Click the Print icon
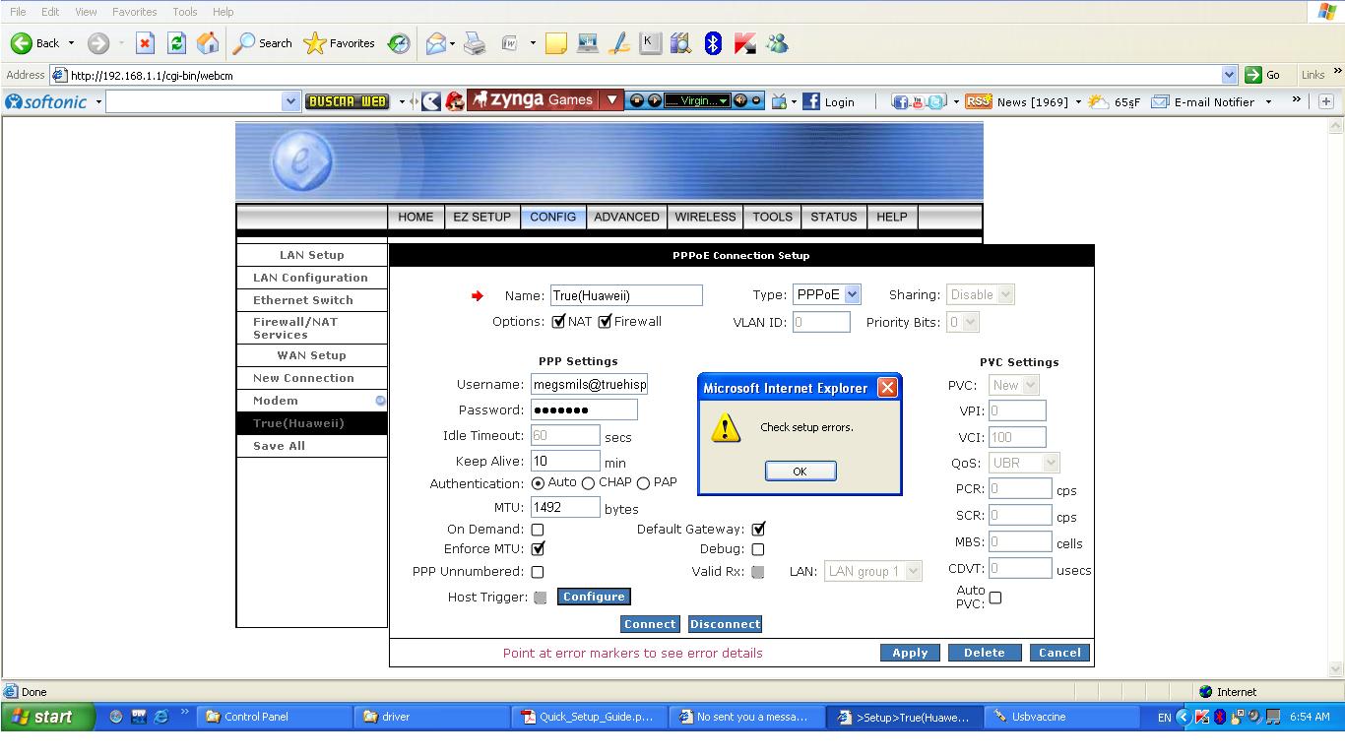 pos(475,43)
